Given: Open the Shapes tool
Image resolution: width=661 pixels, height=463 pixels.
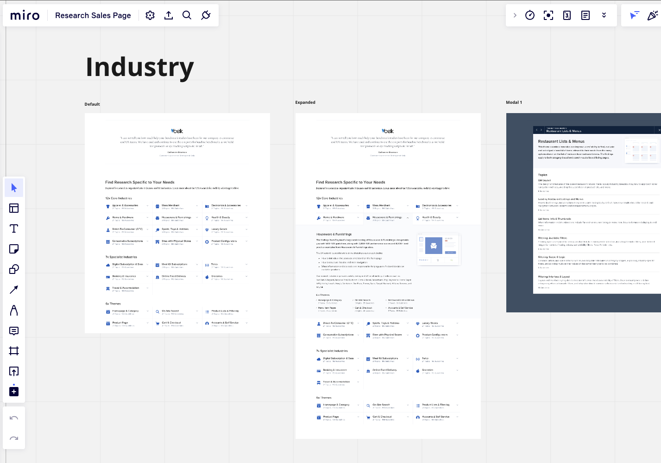Looking at the screenshot, I should (14, 269).
